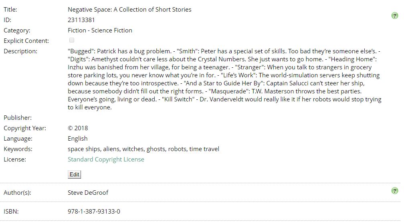Click the 'License:' field label

(x=15, y=159)
